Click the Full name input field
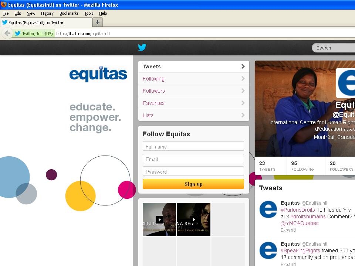The image size is (355, 266). [x=193, y=146]
